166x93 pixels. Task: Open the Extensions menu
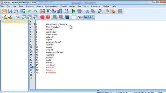pyautogui.click(x=95, y=6)
